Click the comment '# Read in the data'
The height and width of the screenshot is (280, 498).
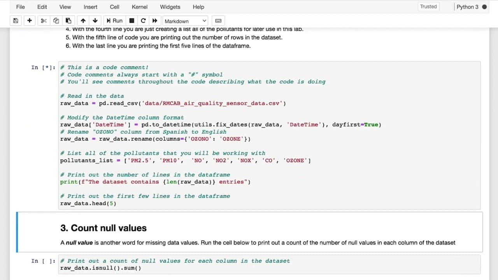coord(92,96)
